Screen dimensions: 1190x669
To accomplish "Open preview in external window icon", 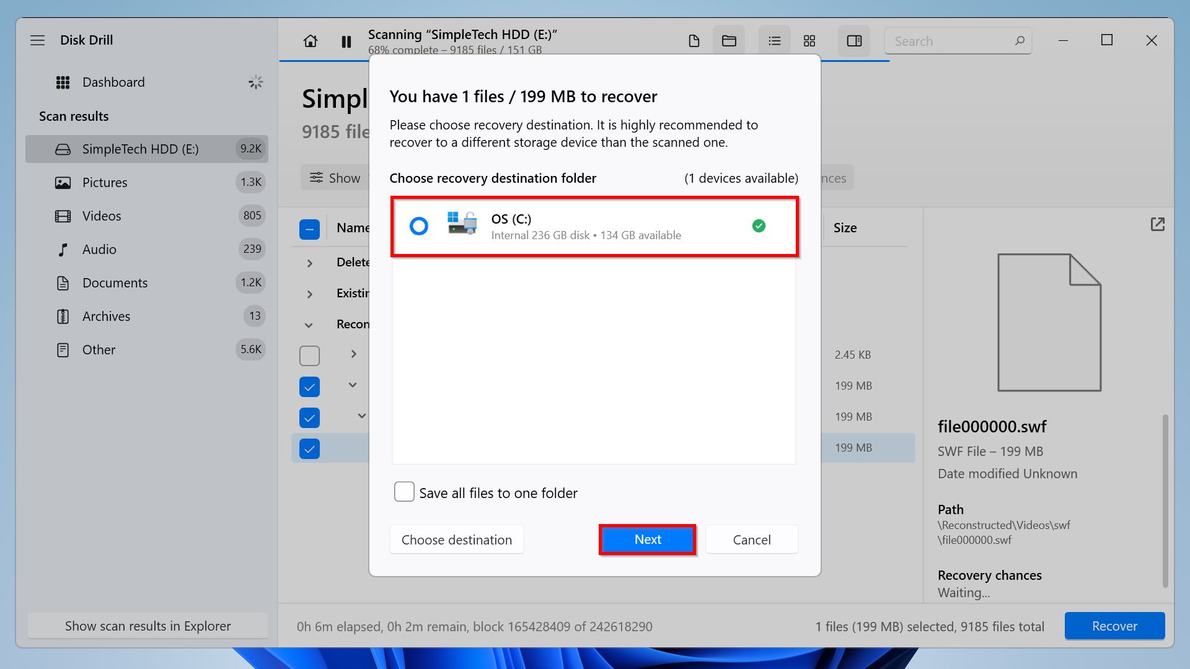I will [x=1157, y=224].
